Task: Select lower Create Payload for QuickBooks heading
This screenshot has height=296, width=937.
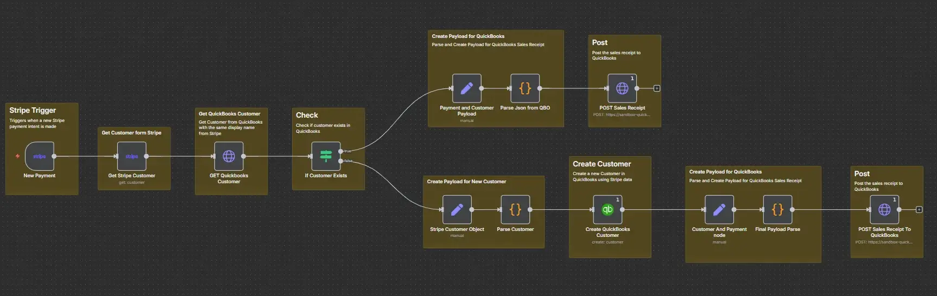Action: tap(725, 172)
